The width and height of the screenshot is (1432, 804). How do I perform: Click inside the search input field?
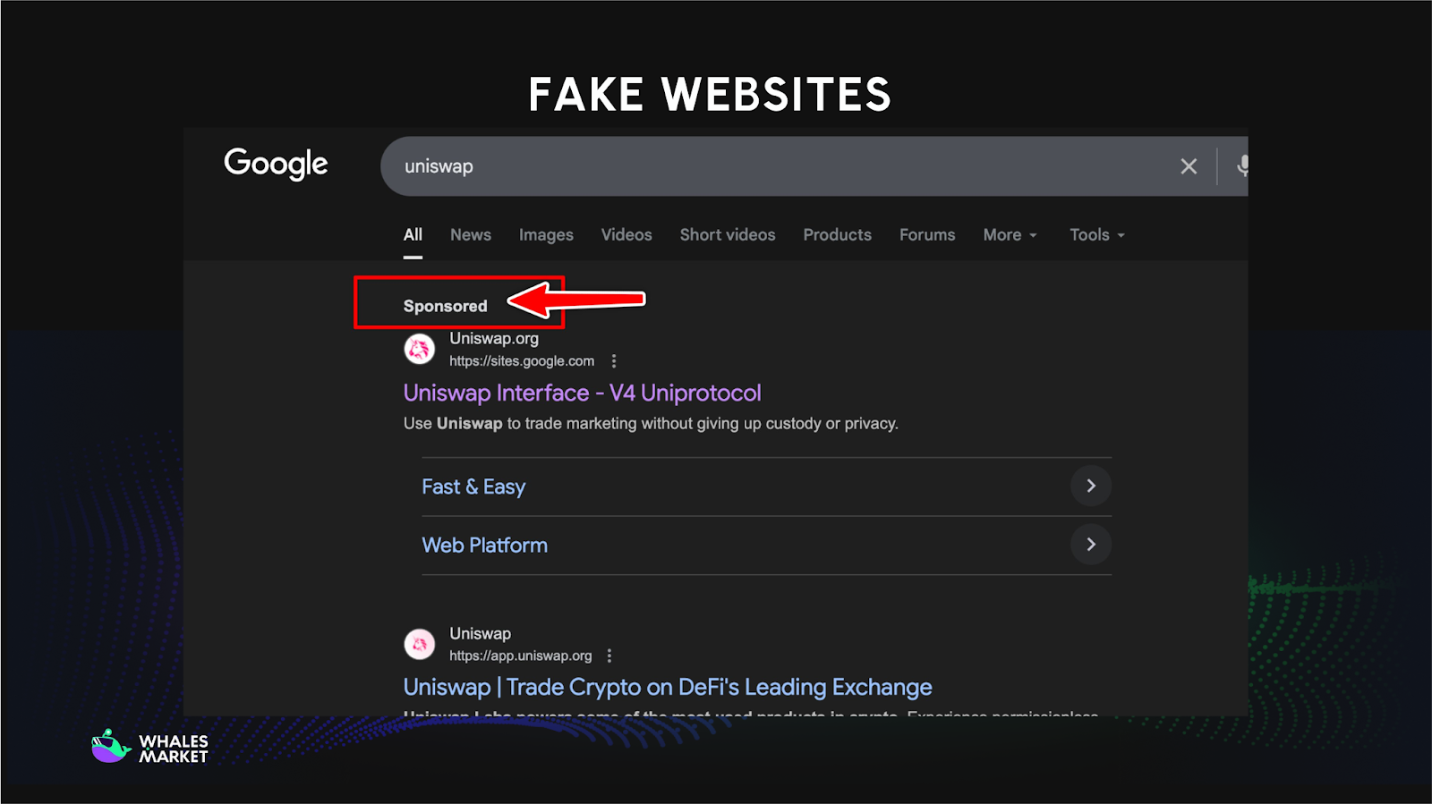tap(716, 165)
